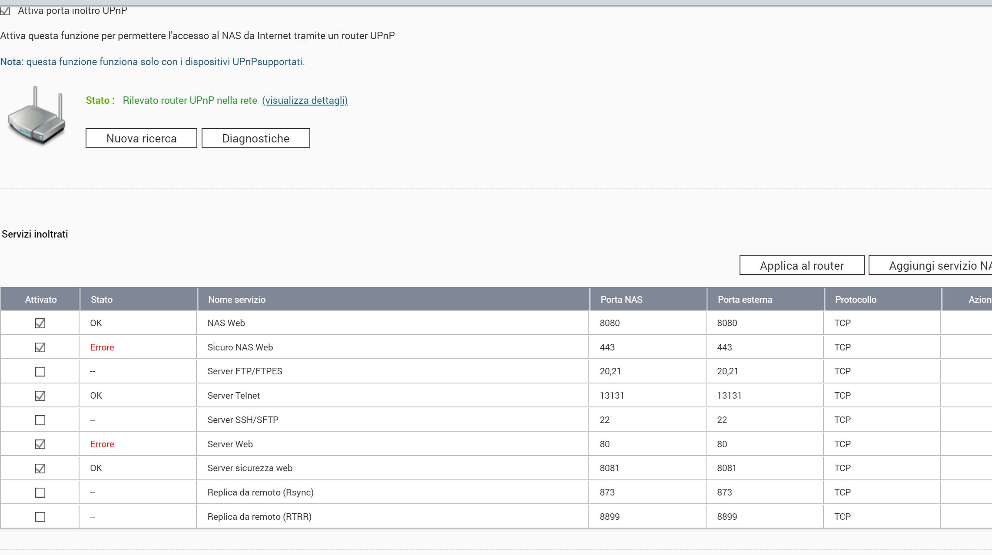
Task: Uncheck the Server Web checkbox
Action: tap(40, 444)
